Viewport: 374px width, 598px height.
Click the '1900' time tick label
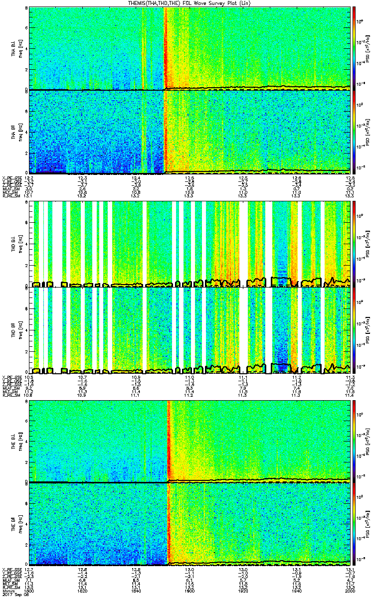pyautogui.click(x=189, y=592)
